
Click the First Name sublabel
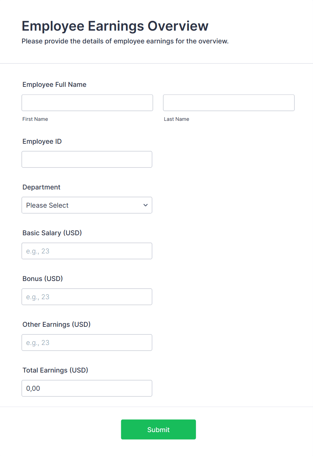tap(35, 119)
